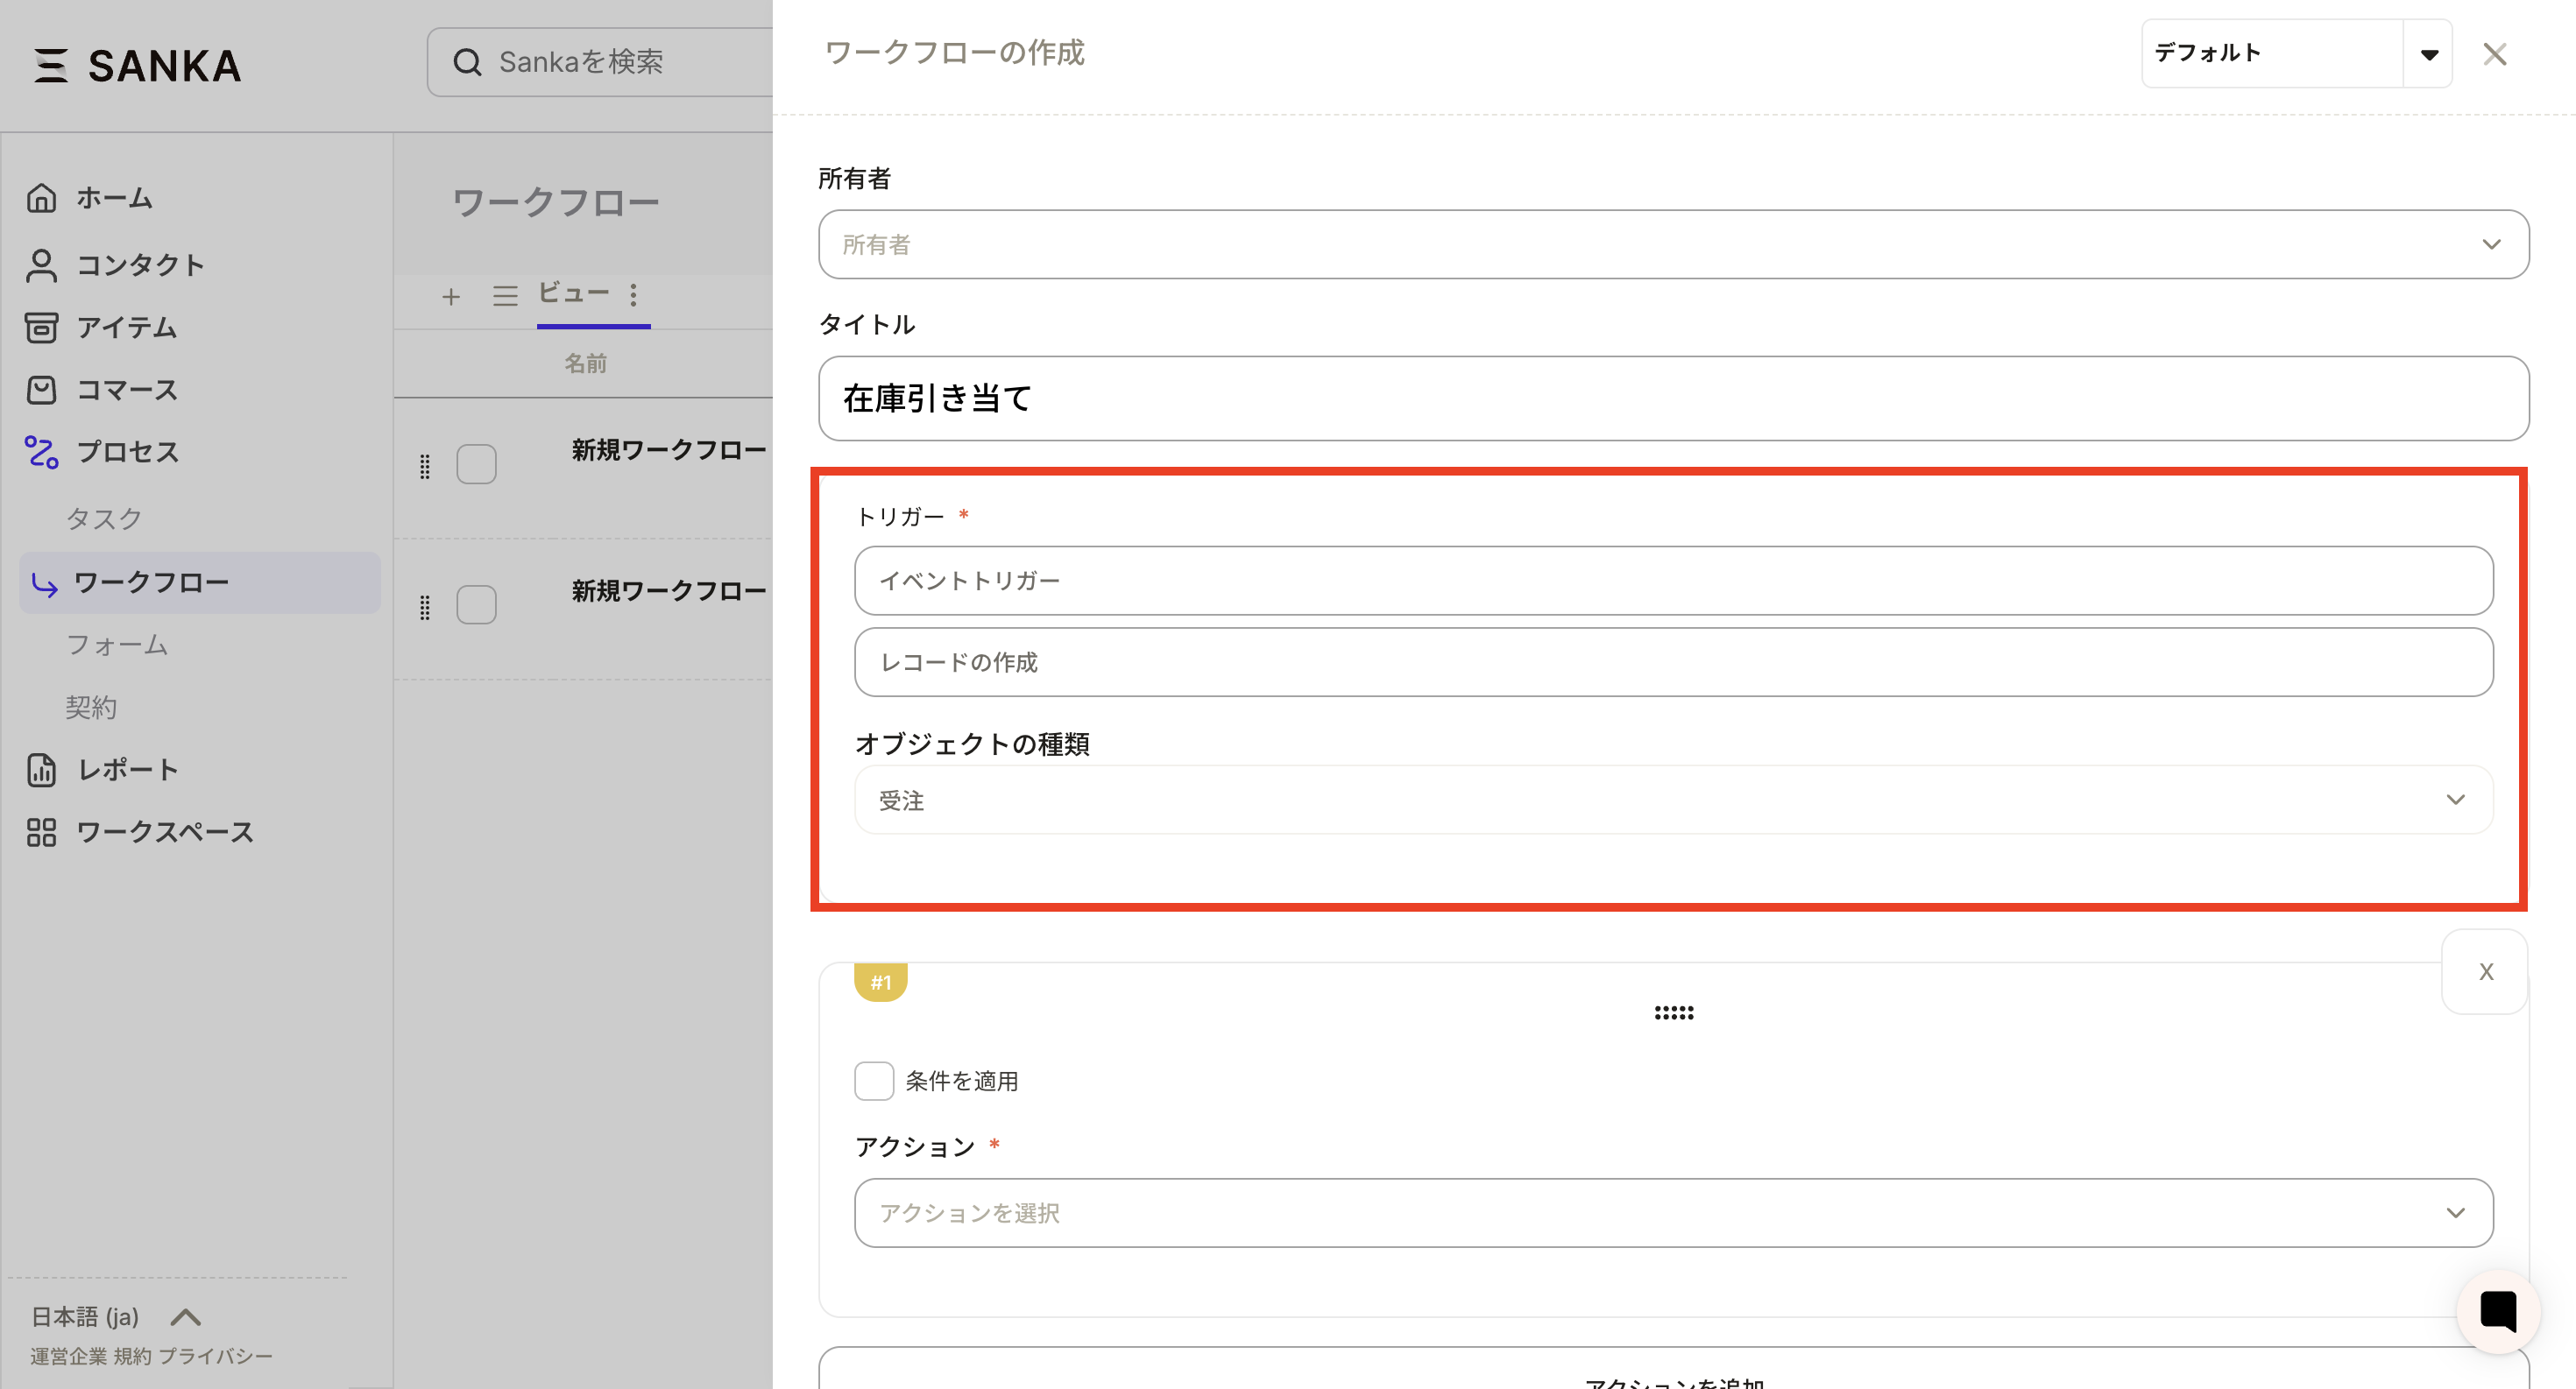Open the アクションを選択 dropdown
Viewport: 2576px width, 1389px height.
tap(1673, 1212)
